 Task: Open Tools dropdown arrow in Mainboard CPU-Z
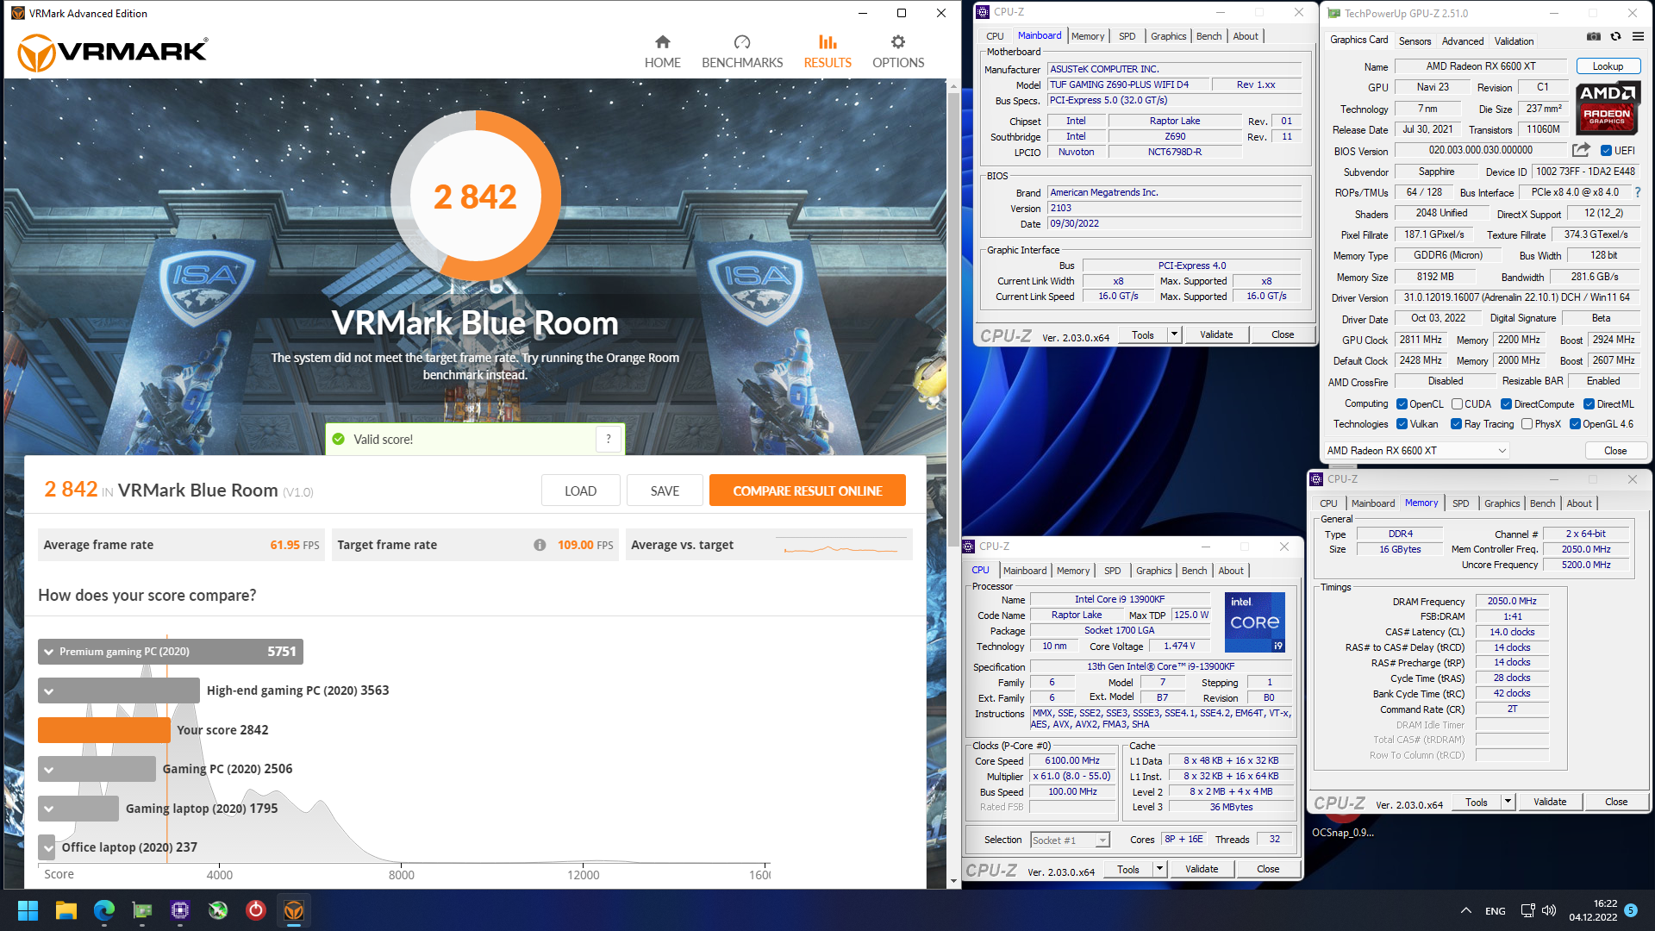pyautogui.click(x=1174, y=334)
